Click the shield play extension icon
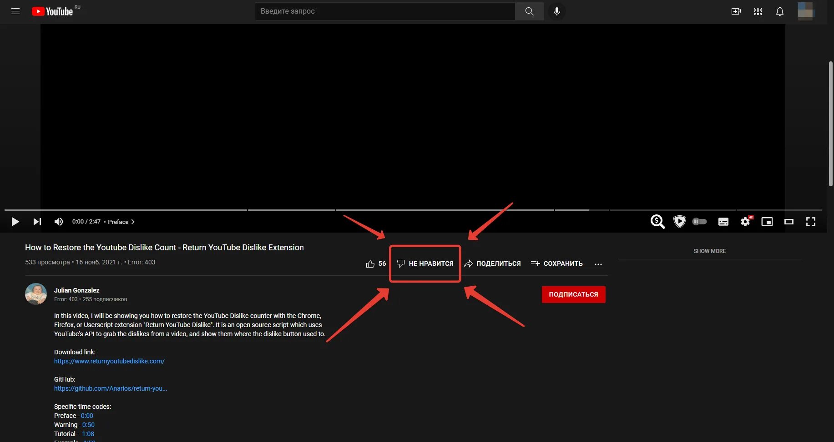The image size is (834, 442). 679,222
